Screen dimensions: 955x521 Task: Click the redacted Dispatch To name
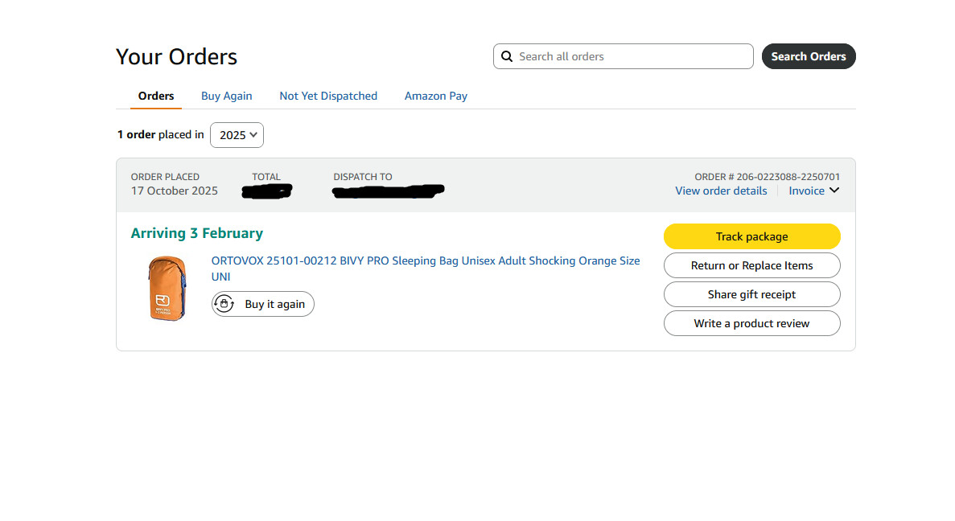388,191
